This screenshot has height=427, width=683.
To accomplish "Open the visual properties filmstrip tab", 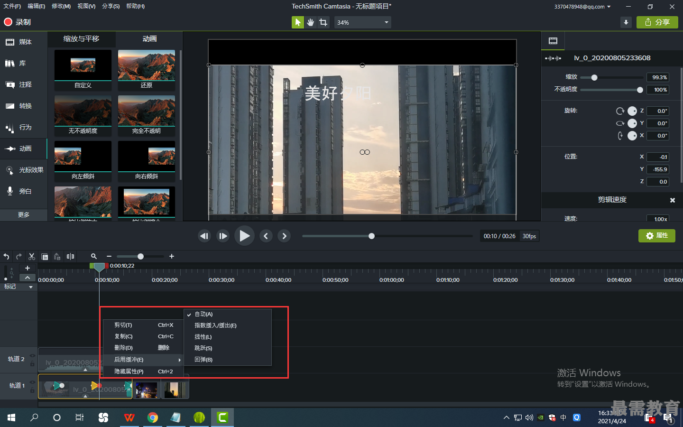I will (x=553, y=41).
